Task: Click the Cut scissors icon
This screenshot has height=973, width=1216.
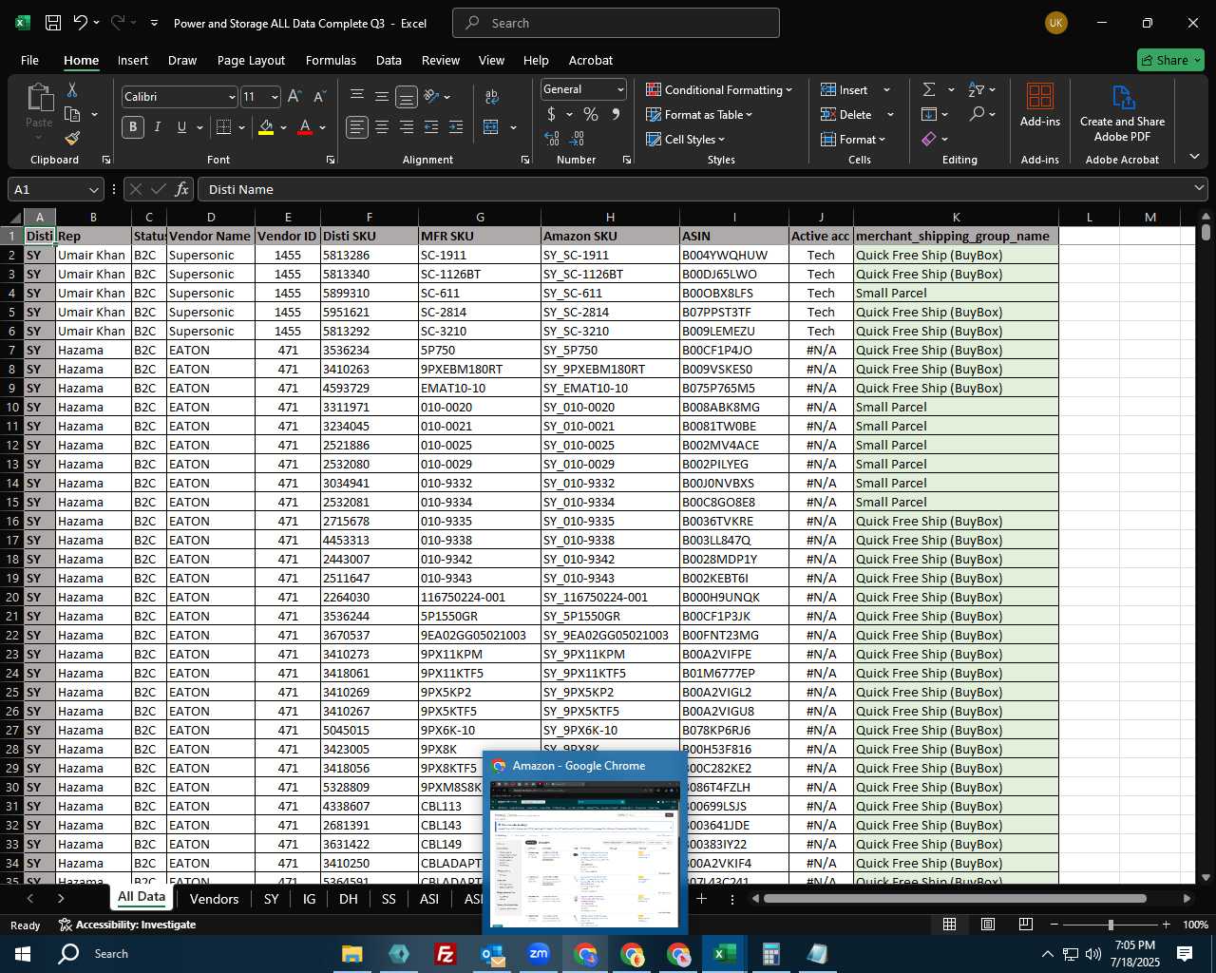Action: coord(72,90)
